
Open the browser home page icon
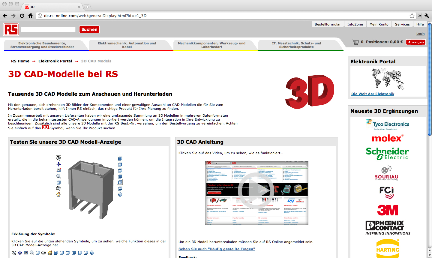[x=30, y=16]
